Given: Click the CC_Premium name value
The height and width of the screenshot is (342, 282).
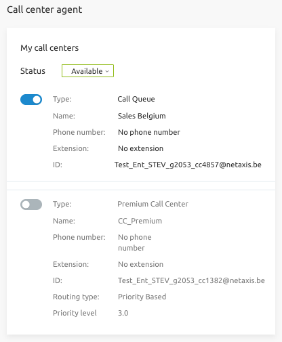Looking at the screenshot, I should point(140,221).
